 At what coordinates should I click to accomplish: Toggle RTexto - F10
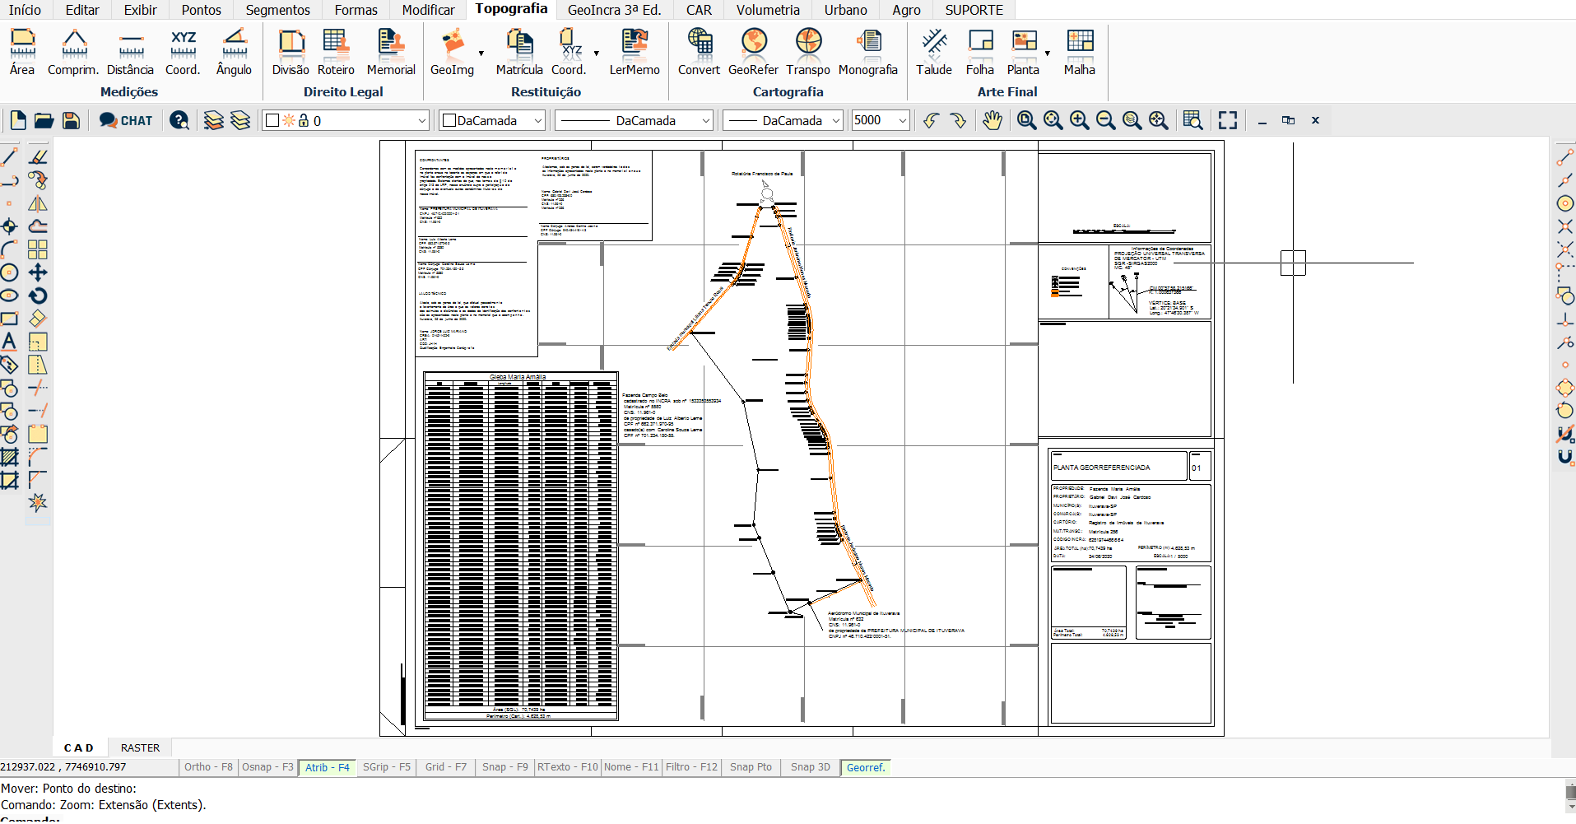(568, 767)
